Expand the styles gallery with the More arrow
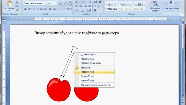This screenshot has height=105, width=186. coord(148,10)
